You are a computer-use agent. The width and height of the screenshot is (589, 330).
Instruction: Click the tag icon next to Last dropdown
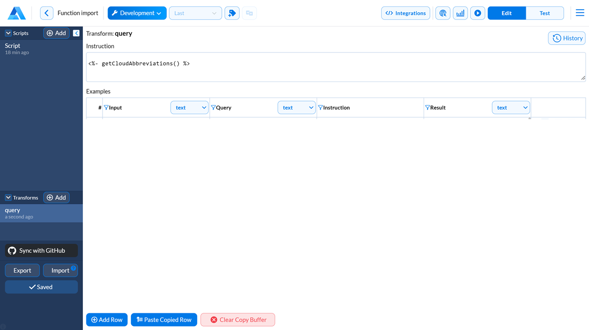tap(232, 13)
